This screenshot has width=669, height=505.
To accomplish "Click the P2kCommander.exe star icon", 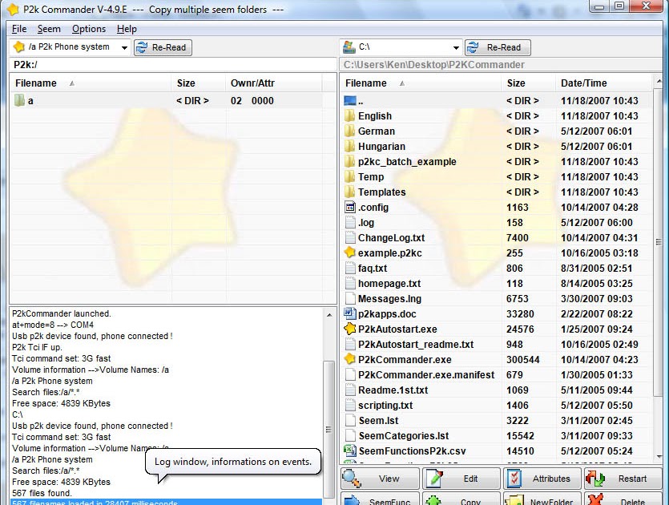I will tap(350, 359).
